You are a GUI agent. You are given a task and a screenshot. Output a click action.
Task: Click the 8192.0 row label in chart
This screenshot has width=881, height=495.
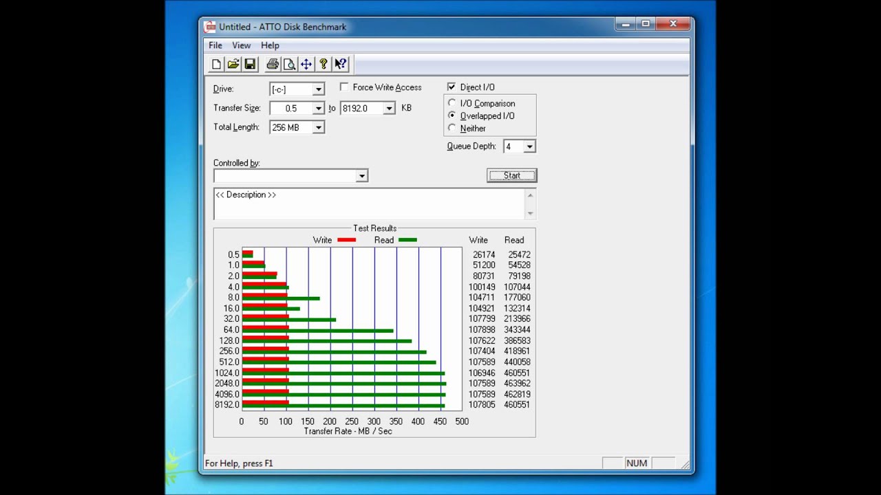pos(227,405)
